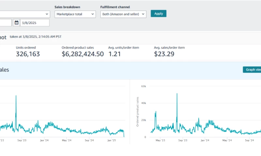Viewport: 261px width, 156px height.
Task: Click the Apply button
Action: click(x=159, y=14)
